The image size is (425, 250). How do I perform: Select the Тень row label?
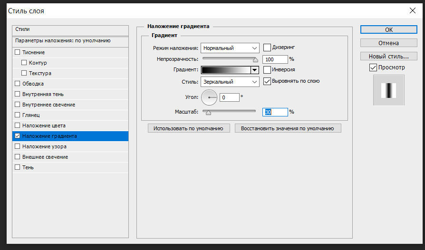point(28,167)
